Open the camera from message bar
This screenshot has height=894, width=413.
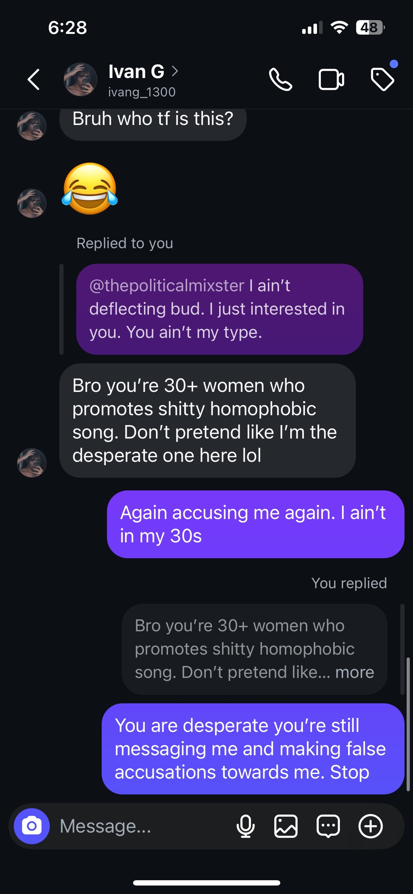[32, 826]
